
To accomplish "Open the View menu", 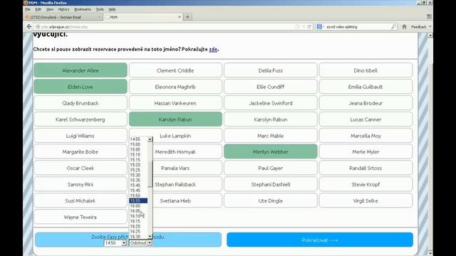I will click(50, 9).
